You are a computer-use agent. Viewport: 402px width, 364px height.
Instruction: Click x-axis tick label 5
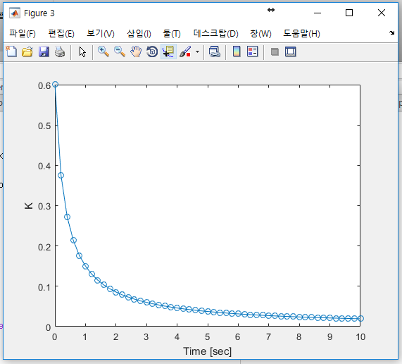click(x=207, y=336)
